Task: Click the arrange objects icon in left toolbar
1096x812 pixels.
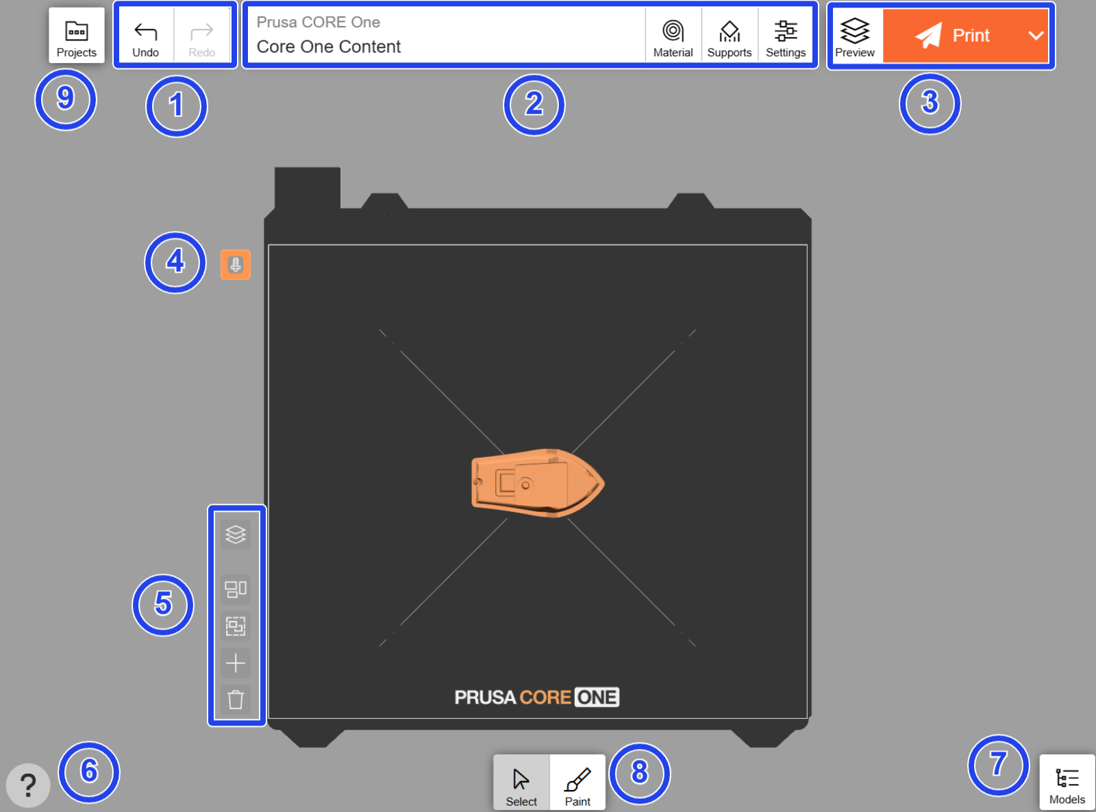Action: coord(236,589)
